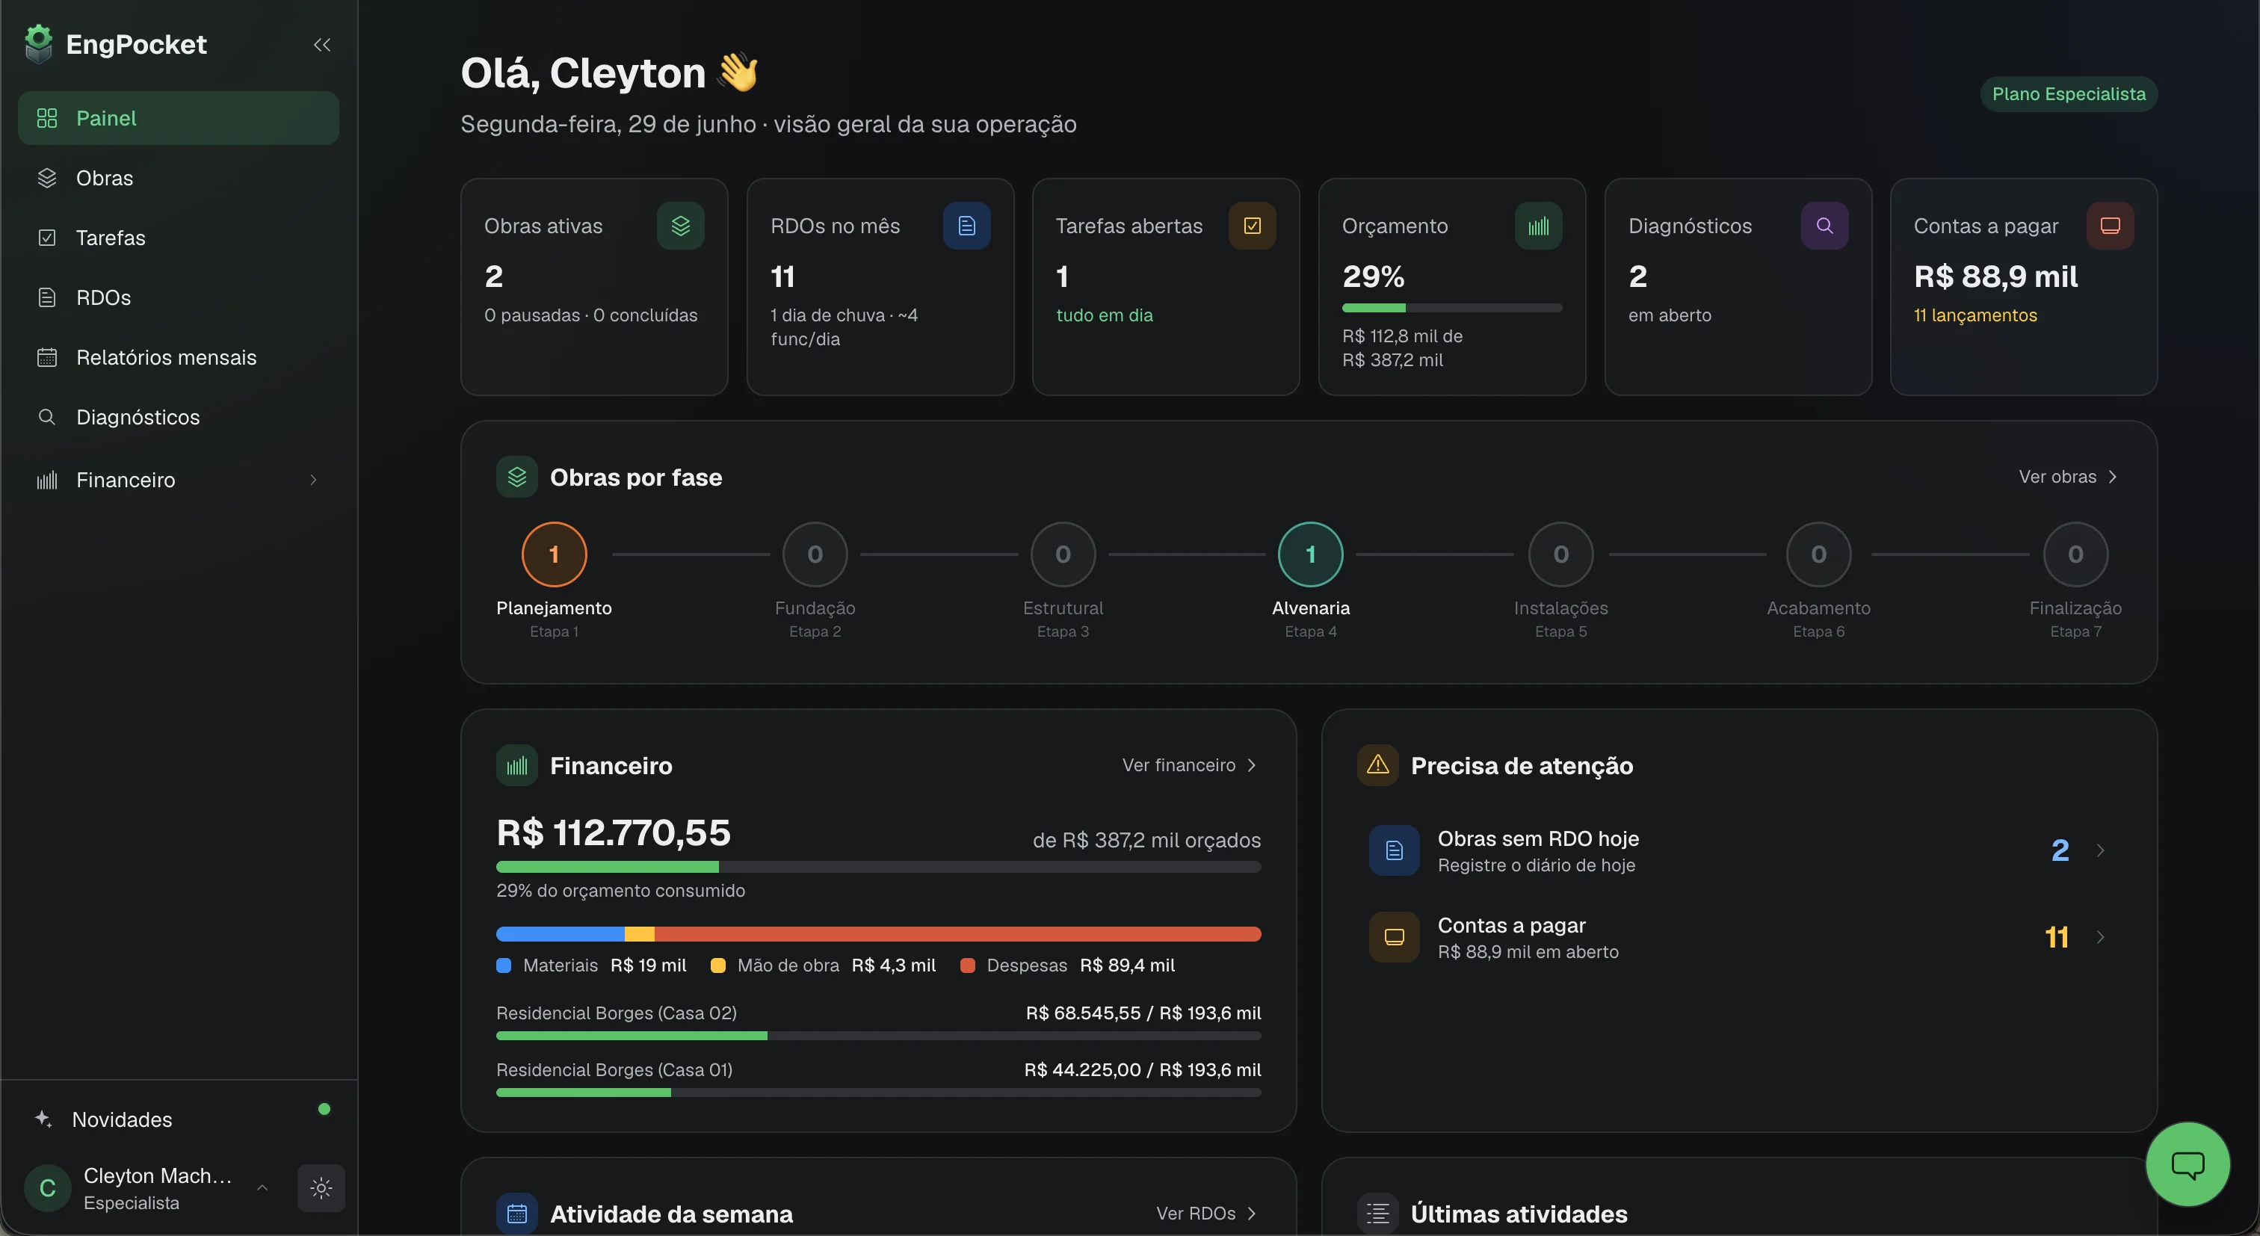Click the Obras sem RDO hoje icon

[x=1395, y=850]
